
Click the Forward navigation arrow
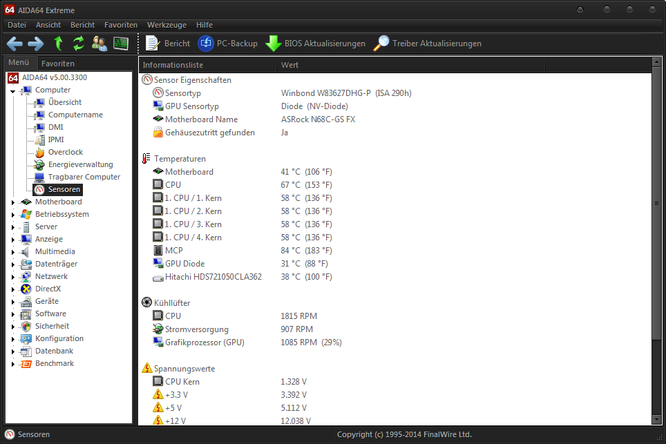(x=36, y=44)
